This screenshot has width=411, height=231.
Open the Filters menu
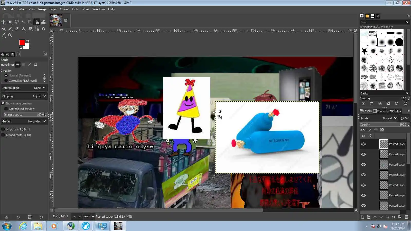(85, 9)
